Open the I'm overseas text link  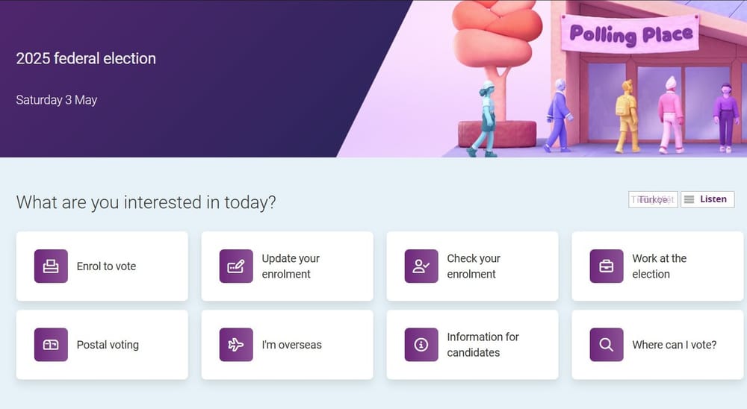[291, 345]
